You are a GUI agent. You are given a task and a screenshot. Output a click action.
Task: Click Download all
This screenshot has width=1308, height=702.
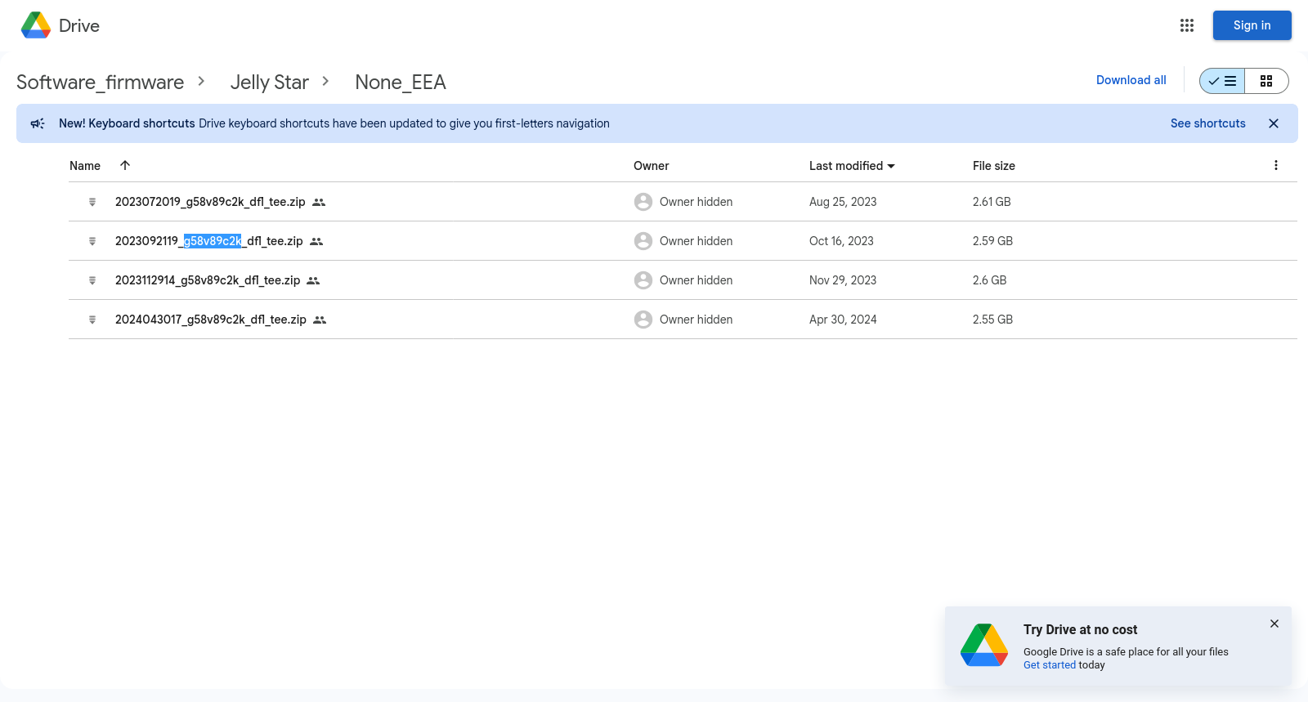(1131, 80)
